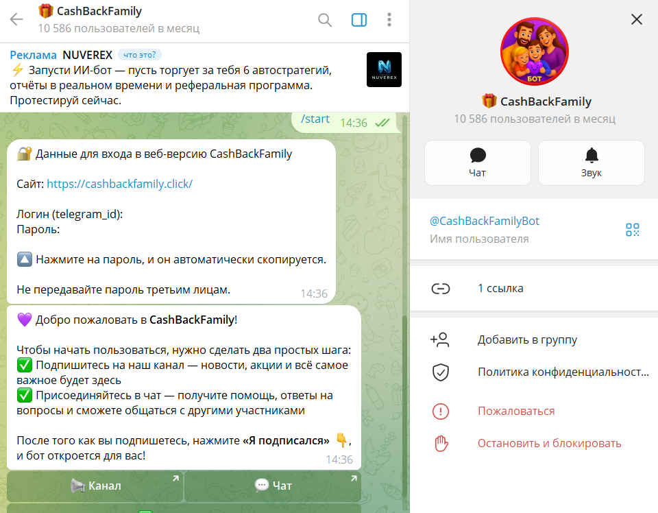Open the Канал inline button

(95, 486)
